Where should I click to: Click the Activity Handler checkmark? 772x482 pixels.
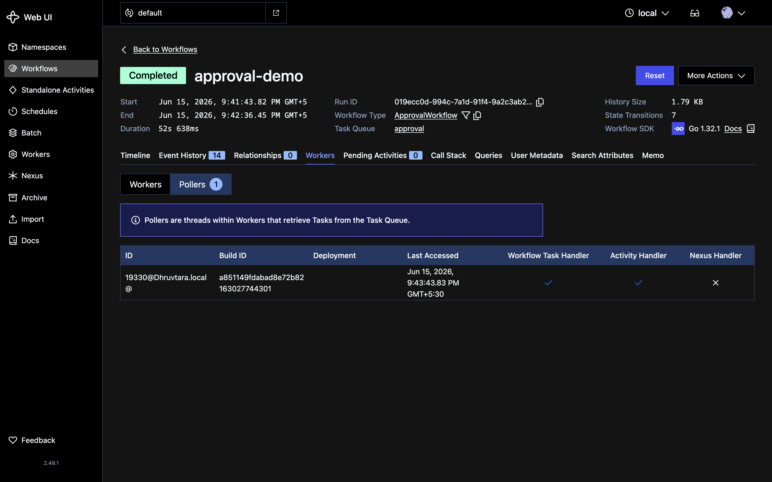click(638, 283)
